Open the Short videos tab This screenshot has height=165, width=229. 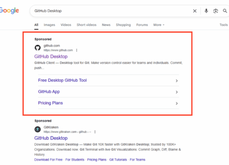pyautogui.click(x=87, y=25)
